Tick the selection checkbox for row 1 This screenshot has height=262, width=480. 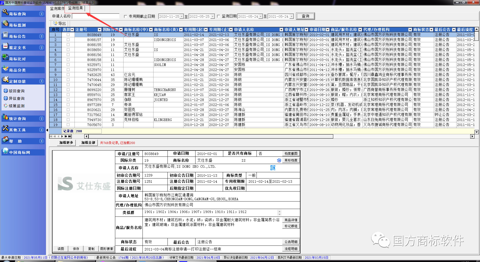[68, 35]
